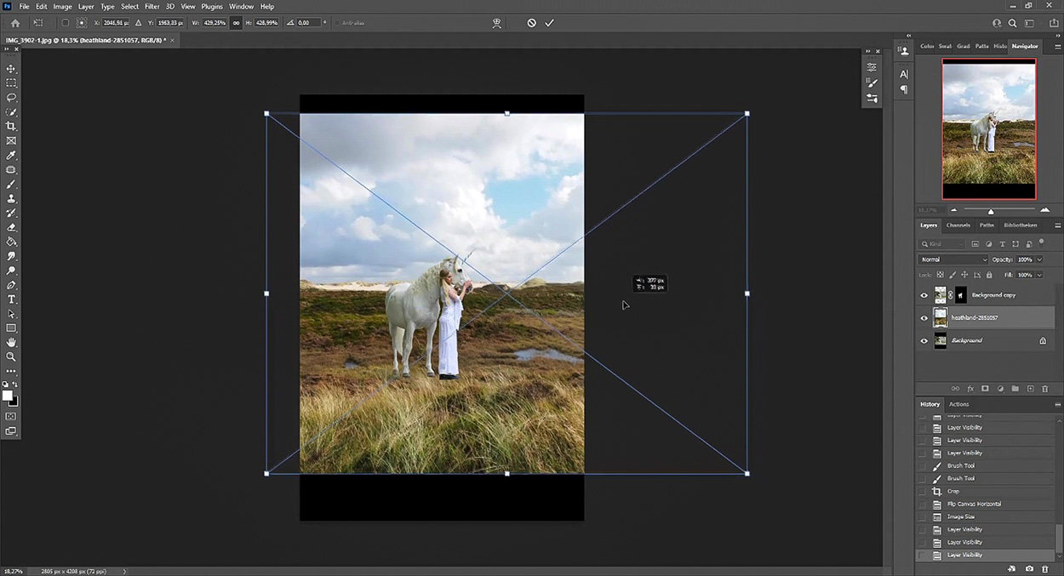
Task: Commit the transform with the checkmark
Action: point(549,23)
